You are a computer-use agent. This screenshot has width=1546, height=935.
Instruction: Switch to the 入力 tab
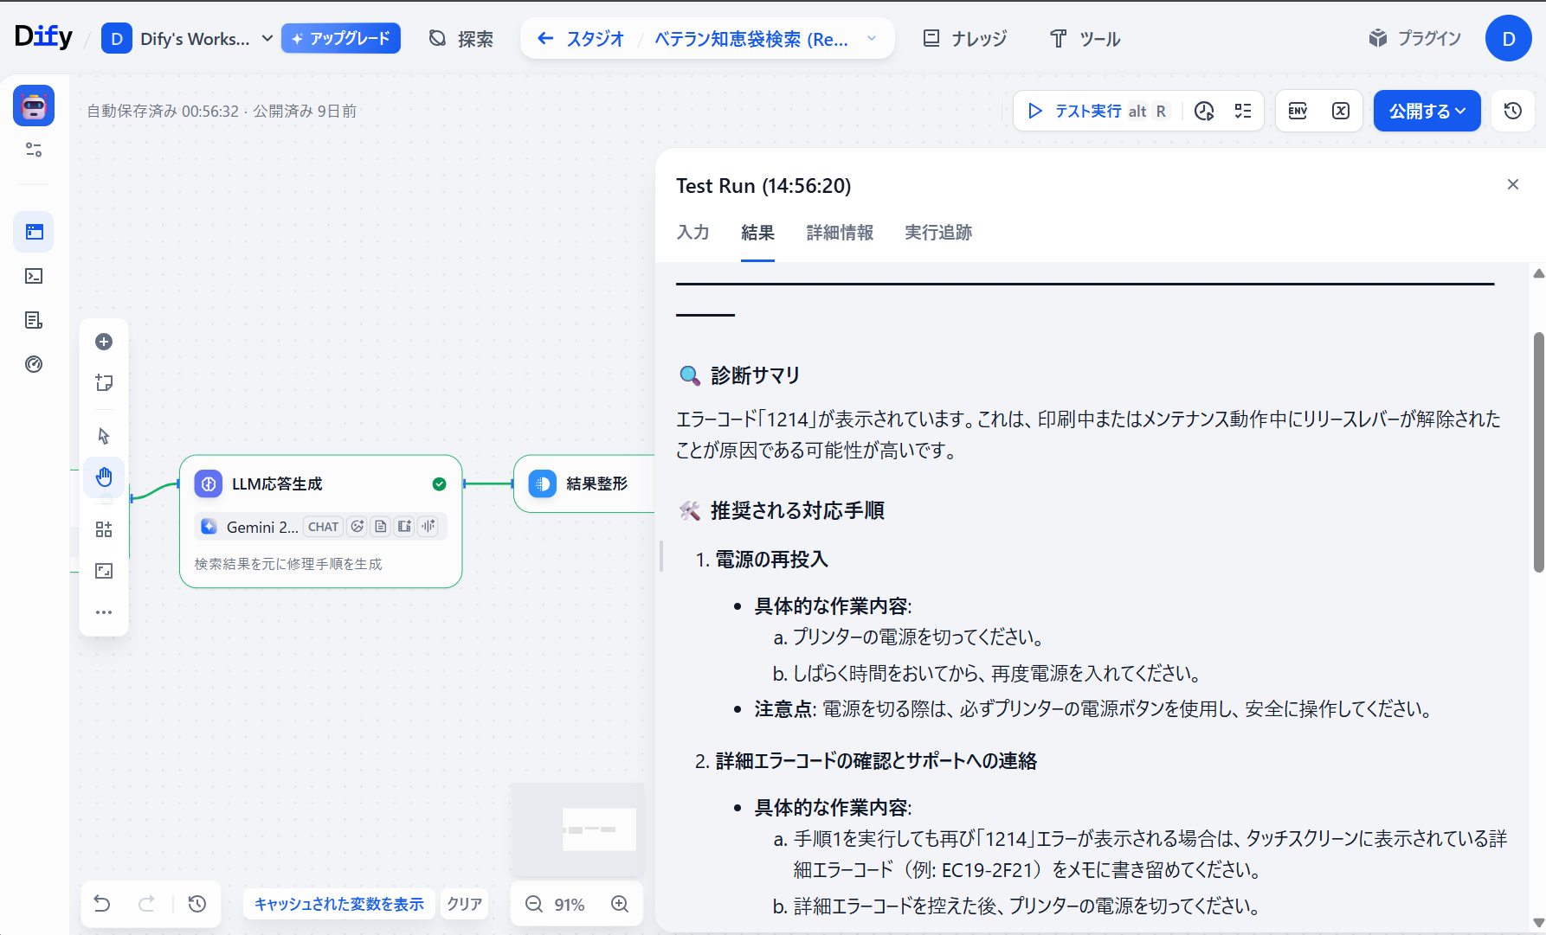coord(692,233)
